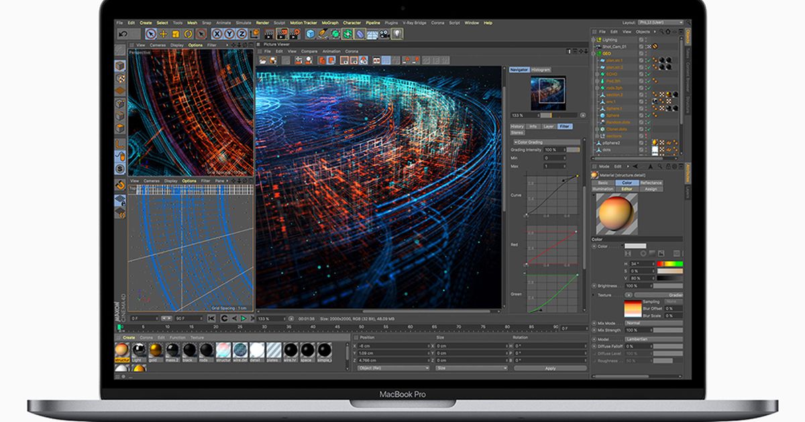Select the gold material ball
The width and height of the screenshot is (805, 422).
(x=156, y=350)
